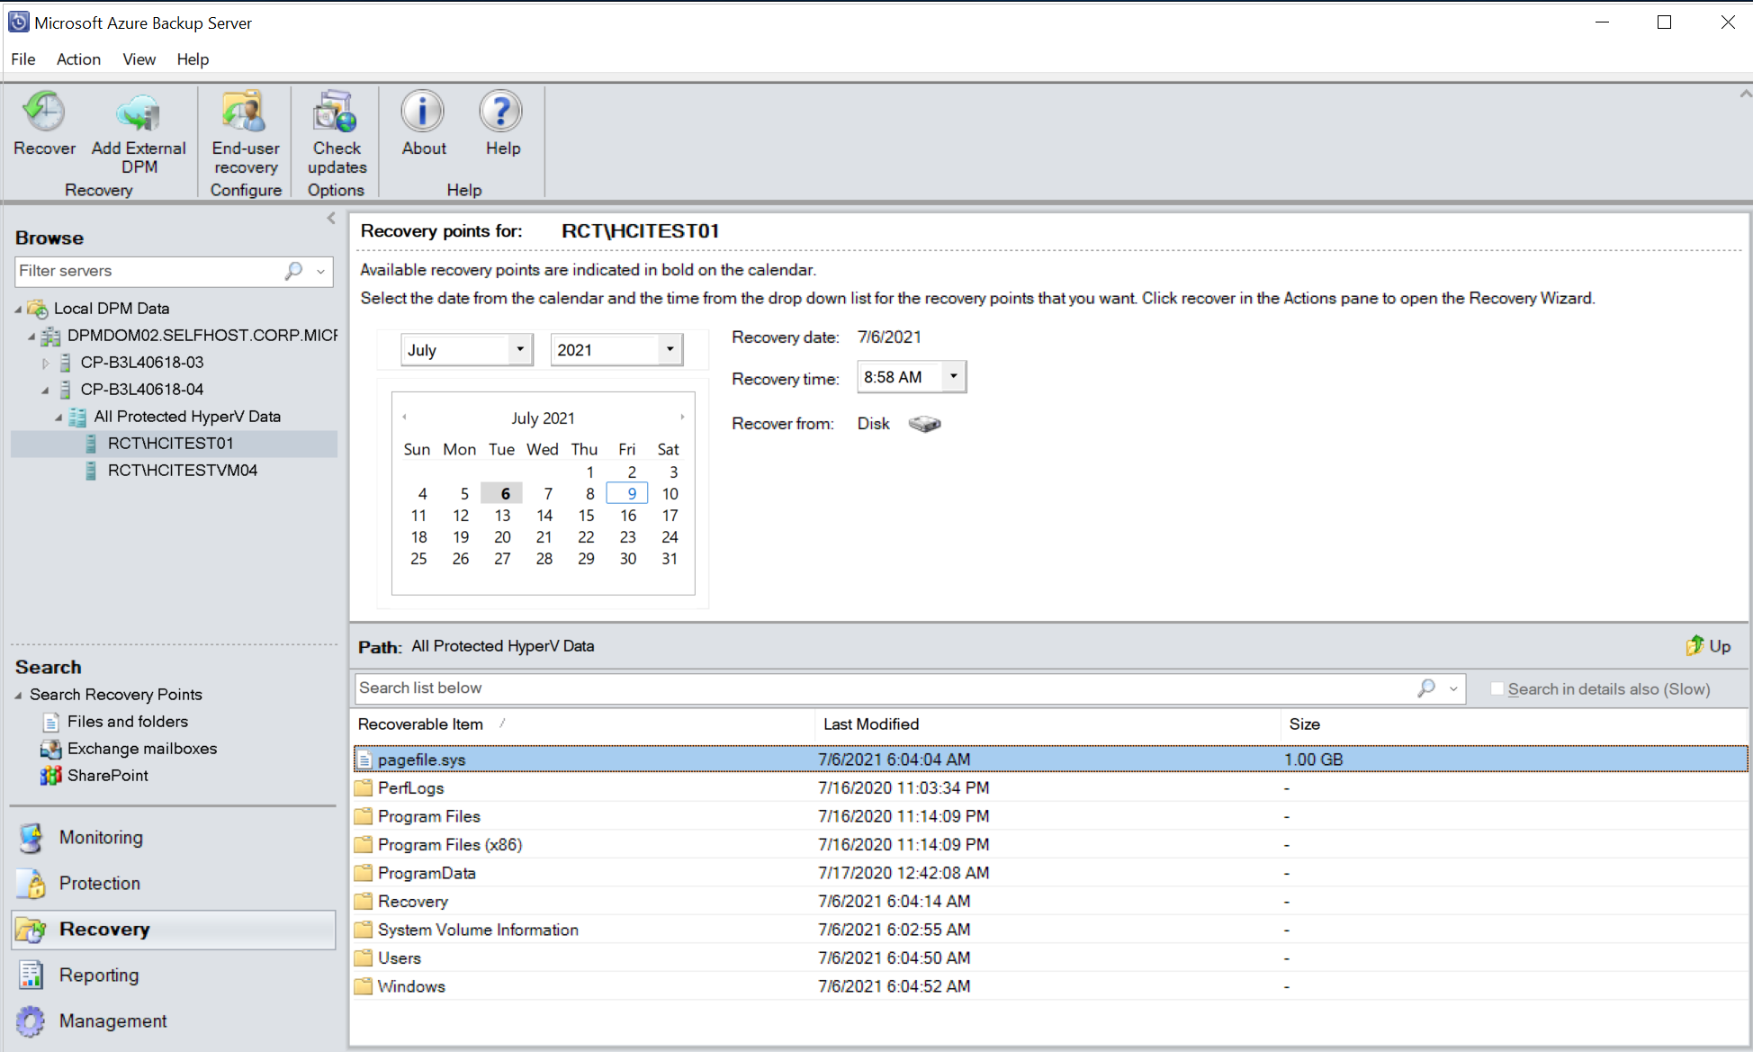Click the Action menu item
Viewport: 1753px width, 1052px height.
75,58
